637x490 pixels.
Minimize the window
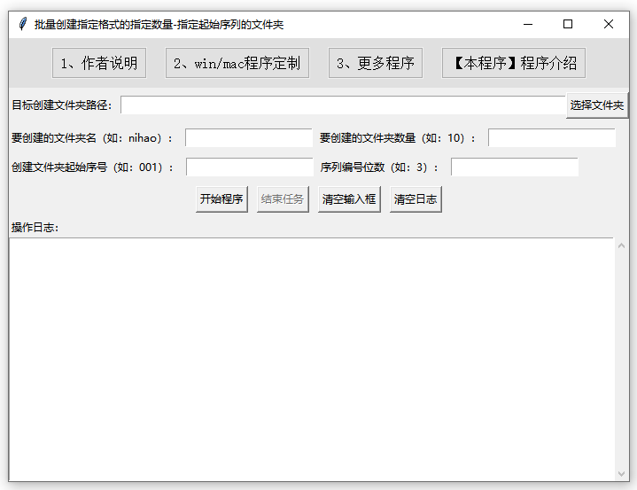528,25
